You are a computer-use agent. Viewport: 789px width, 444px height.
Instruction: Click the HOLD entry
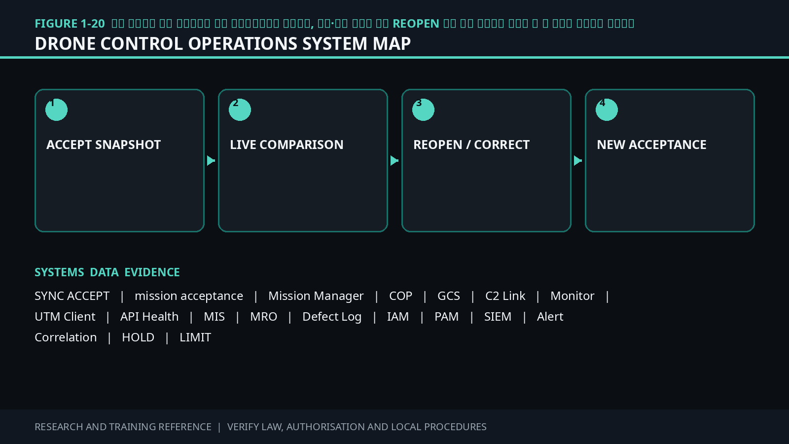138,337
